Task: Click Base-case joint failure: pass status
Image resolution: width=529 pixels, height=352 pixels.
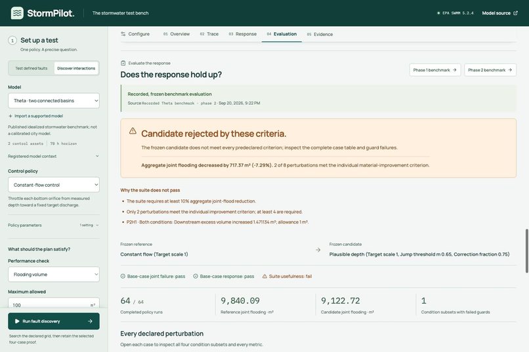Action: pyautogui.click(x=153, y=276)
